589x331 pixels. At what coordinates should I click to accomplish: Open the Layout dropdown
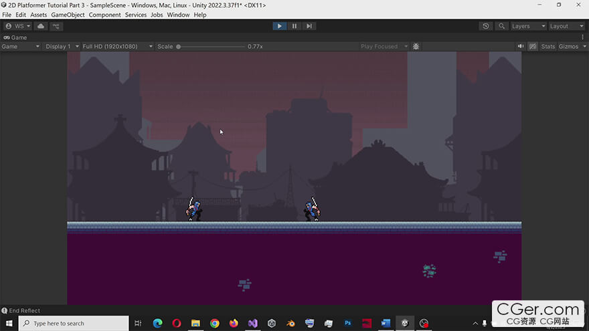tap(564, 26)
